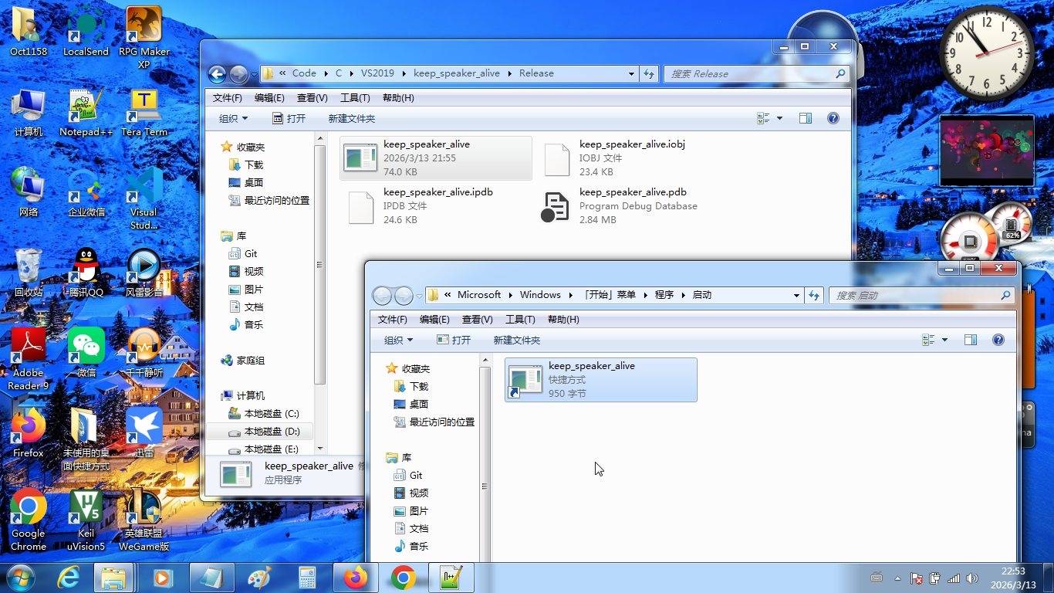Open the 工具(T) menu in the Release window

(x=355, y=98)
